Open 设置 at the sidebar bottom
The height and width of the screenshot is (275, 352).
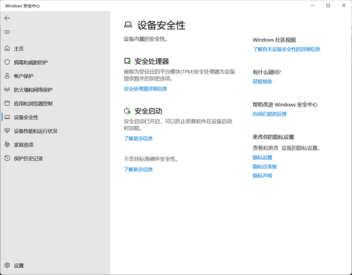coord(19,266)
